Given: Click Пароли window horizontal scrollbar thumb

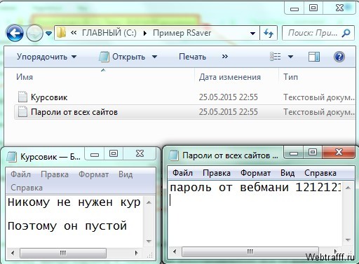Looking at the screenshot, I should coord(250,251).
